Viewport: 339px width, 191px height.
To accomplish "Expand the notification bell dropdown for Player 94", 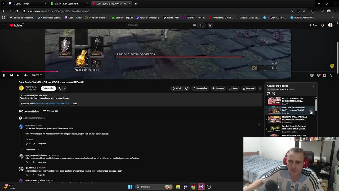I will pos(62,88).
